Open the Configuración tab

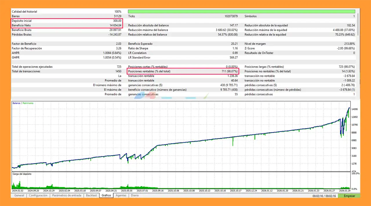coord(38,196)
